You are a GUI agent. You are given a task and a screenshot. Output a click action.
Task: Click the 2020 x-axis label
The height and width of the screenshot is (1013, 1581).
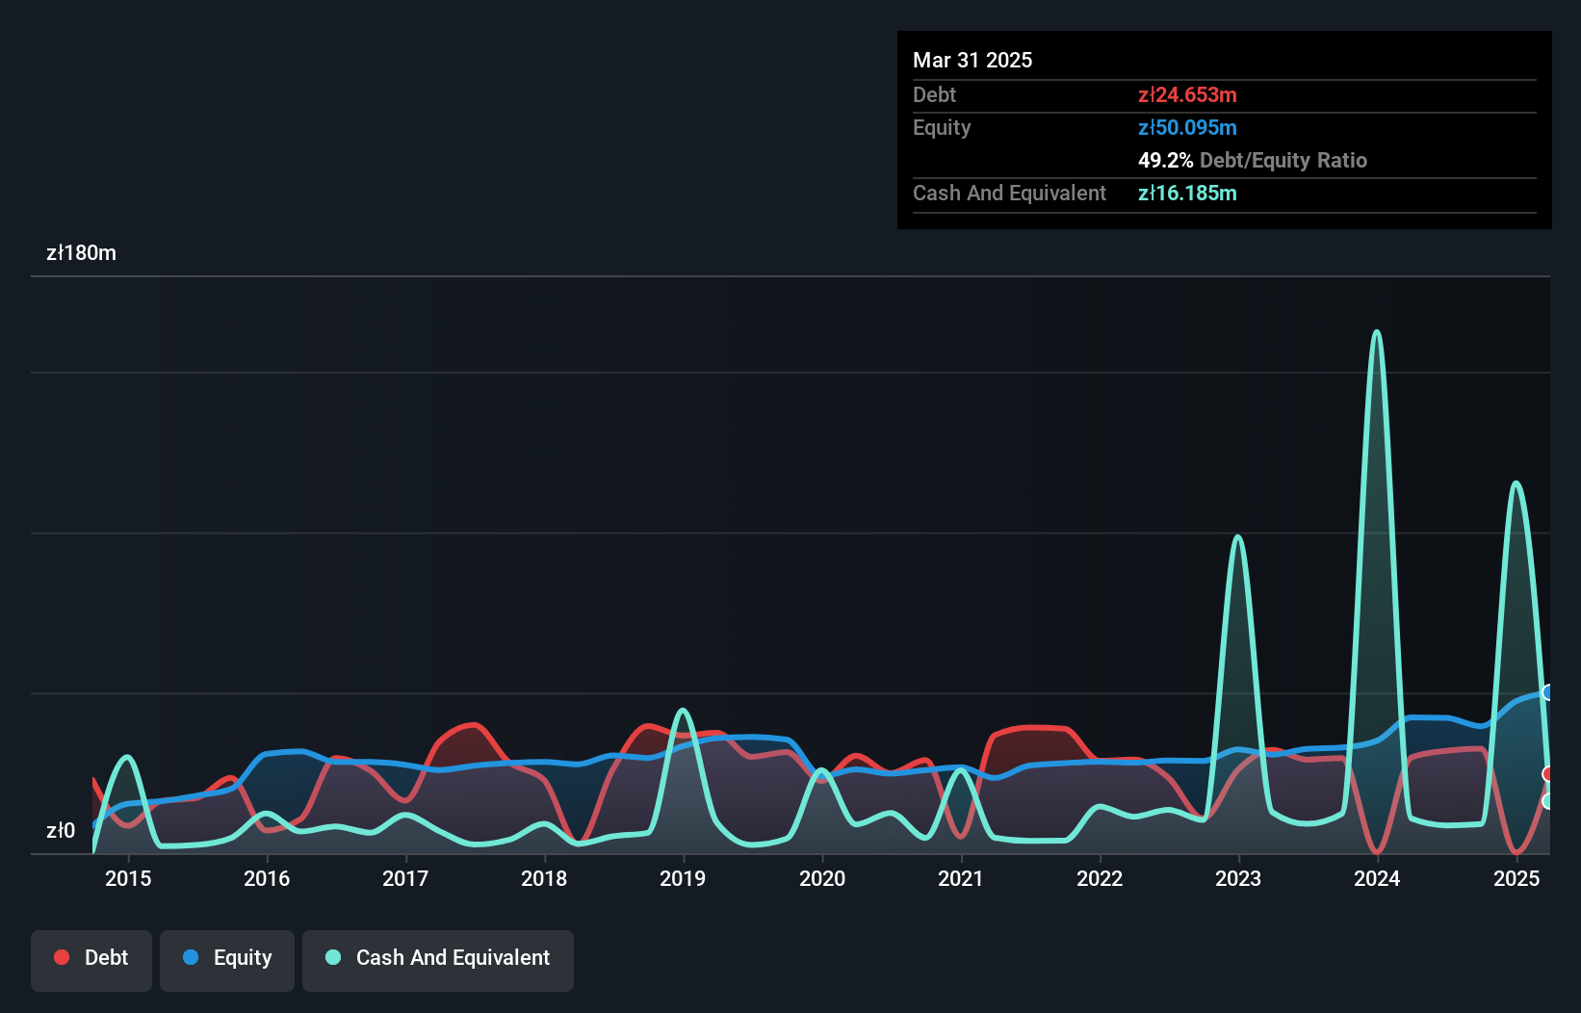pos(822,878)
